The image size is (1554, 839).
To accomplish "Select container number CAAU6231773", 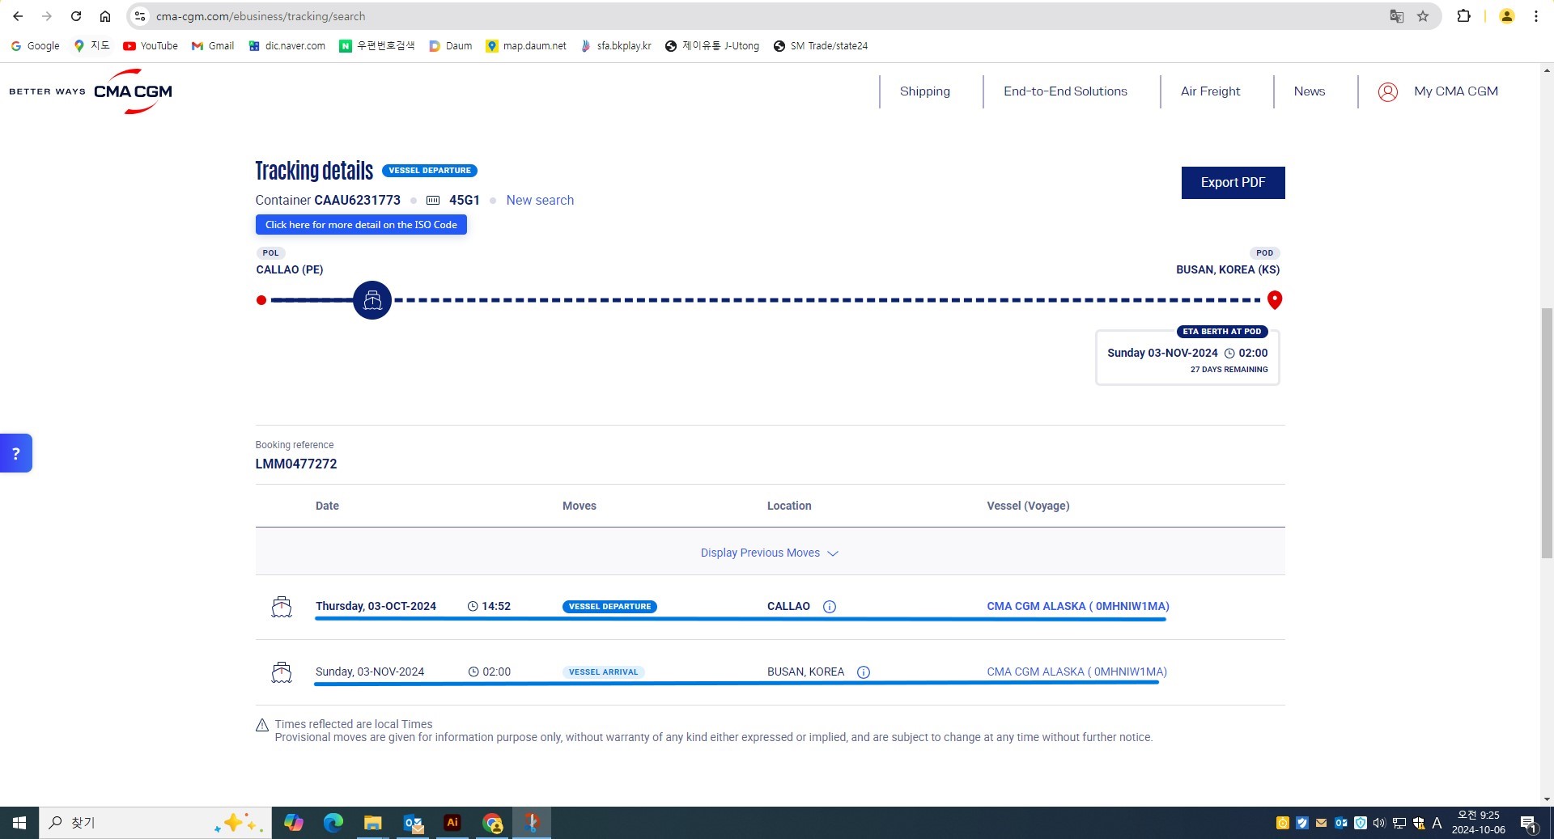I will point(357,200).
